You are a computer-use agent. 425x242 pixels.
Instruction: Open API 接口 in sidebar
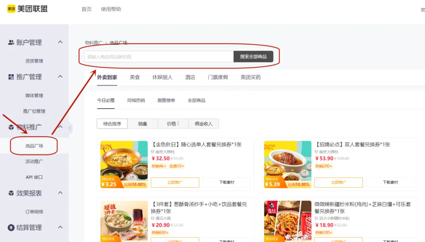[34, 177]
